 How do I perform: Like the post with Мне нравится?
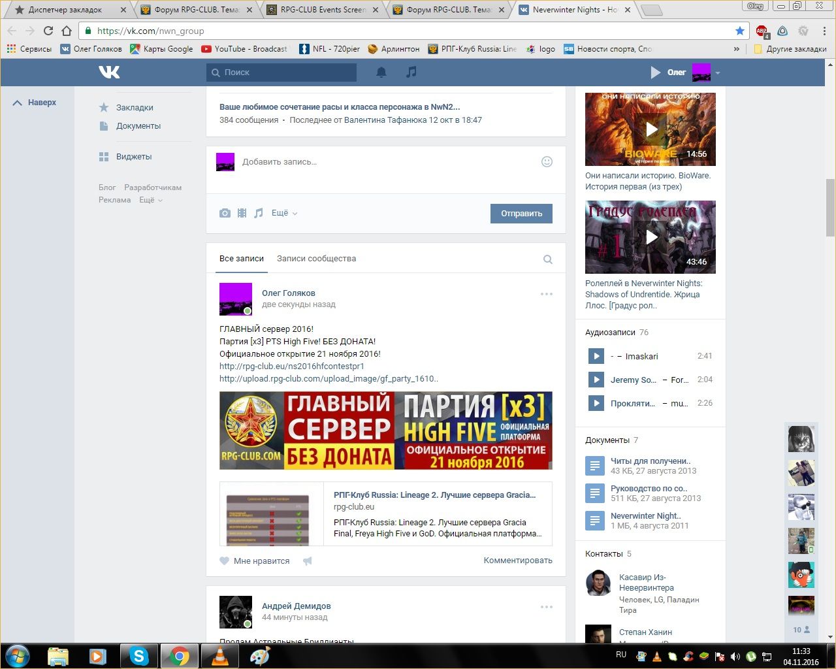(x=255, y=561)
